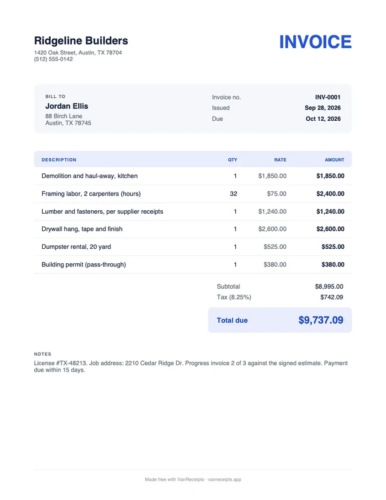Click the bold $1,240.00 amount for Lumber
386x500 pixels.
[x=331, y=211]
